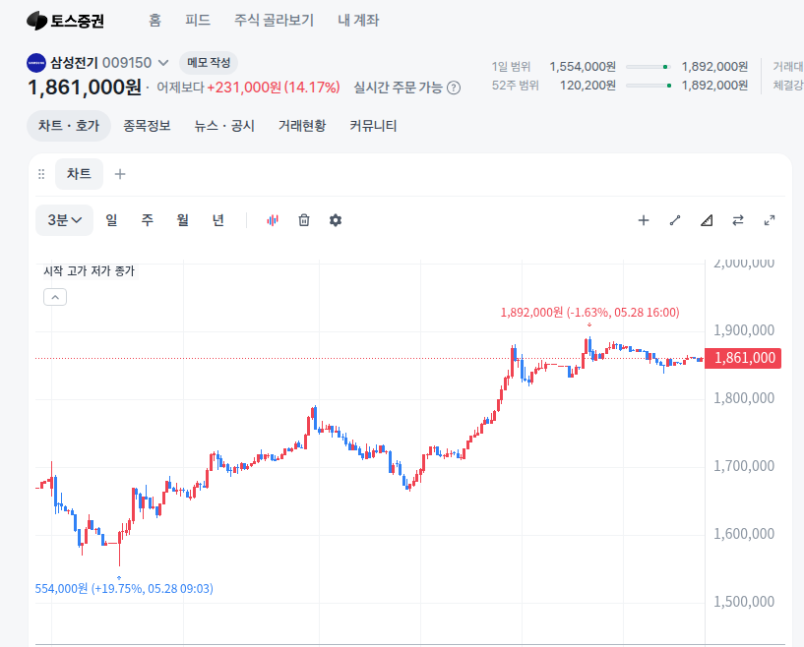
Task: Select the trend line drawing tool
Action: (x=675, y=220)
